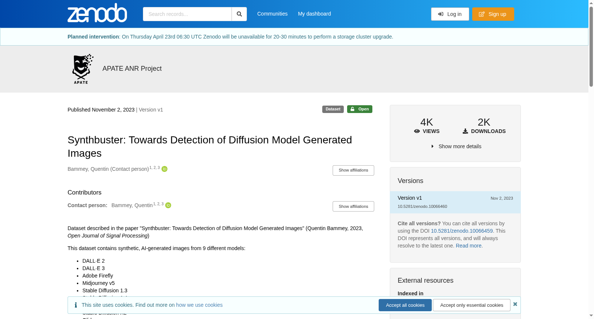Screen dimensions: 594x319
Task: Click 'Open Journal of Signal Processing' text
Action: click(x=108, y=236)
